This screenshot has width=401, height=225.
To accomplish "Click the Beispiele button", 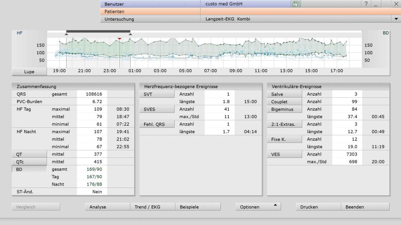I will tap(198, 207).
